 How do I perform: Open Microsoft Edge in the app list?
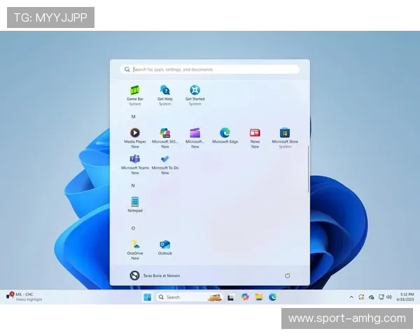225,133
